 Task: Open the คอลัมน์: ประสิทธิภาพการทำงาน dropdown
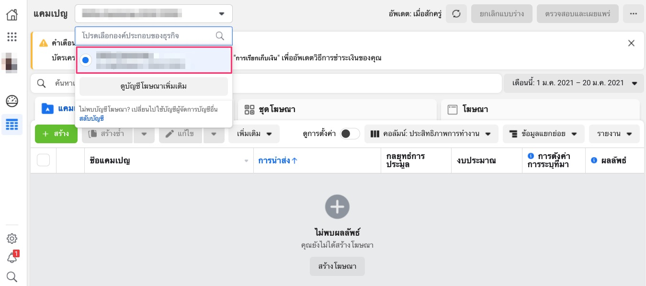coord(431,134)
